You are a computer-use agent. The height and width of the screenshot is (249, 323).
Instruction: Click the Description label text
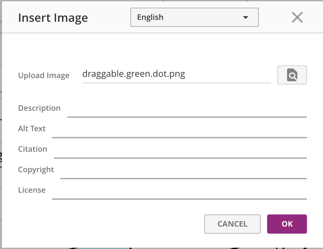click(39, 108)
